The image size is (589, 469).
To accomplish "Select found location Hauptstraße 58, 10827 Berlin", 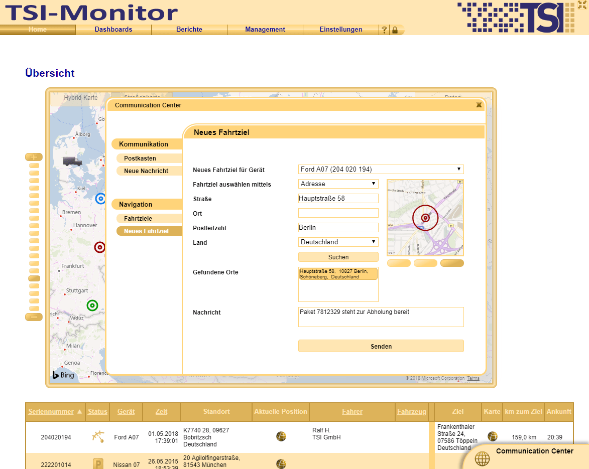I will pos(338,274).
